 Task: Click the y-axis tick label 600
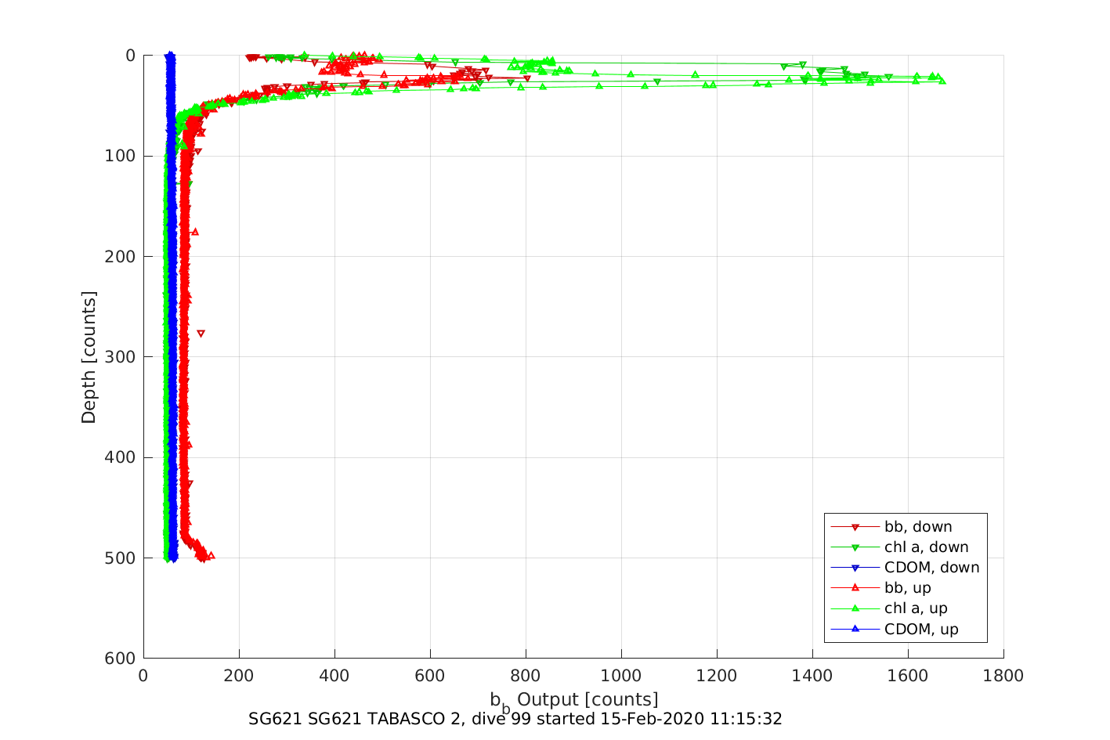120,658
